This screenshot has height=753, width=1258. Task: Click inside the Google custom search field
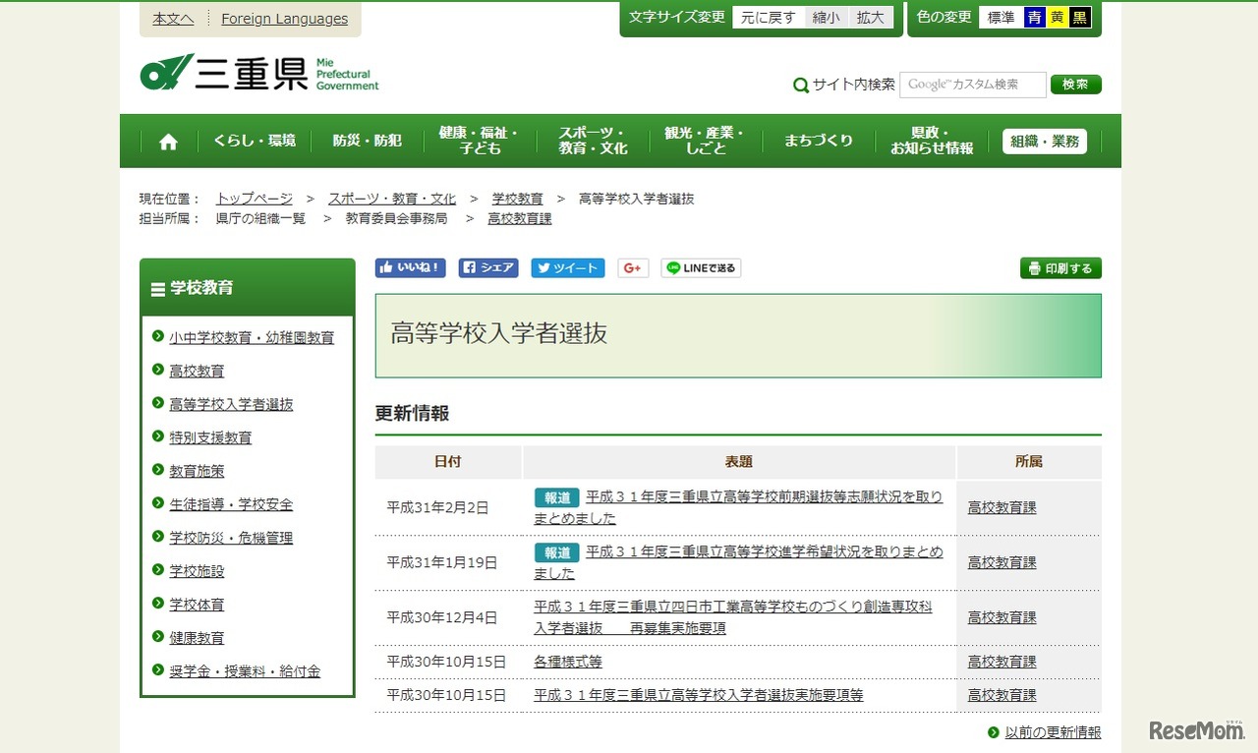click(x=973, y=86)
